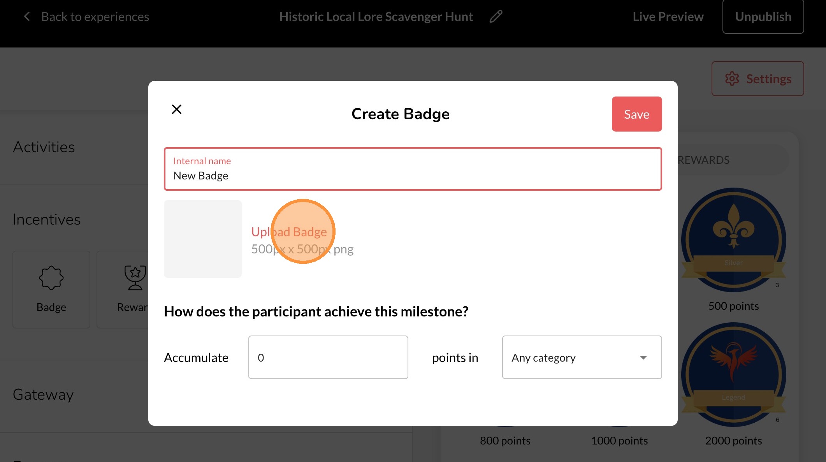This screenshot has height=462, width=826.
Task: Go Back to experiences
Action: (95, 17)
